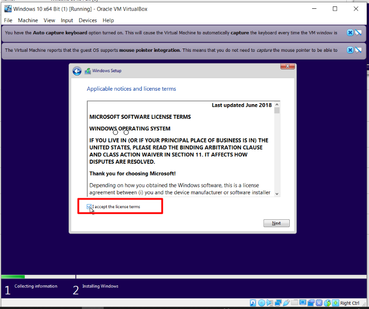Dismiss the mouse pointer integration notification
This screenshot has height=309, width=369.
point(350,50)
